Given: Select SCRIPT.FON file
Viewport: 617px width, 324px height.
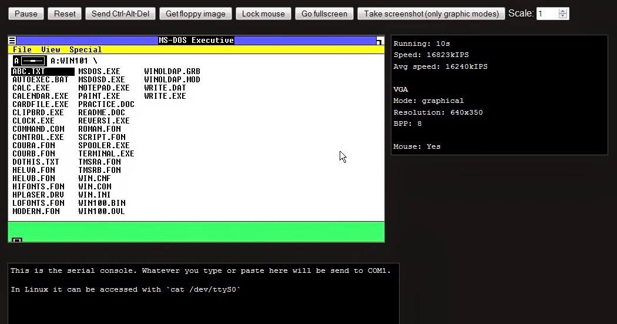Looking at the screenshot, I should pyautogui.click(x=102, y=138).
